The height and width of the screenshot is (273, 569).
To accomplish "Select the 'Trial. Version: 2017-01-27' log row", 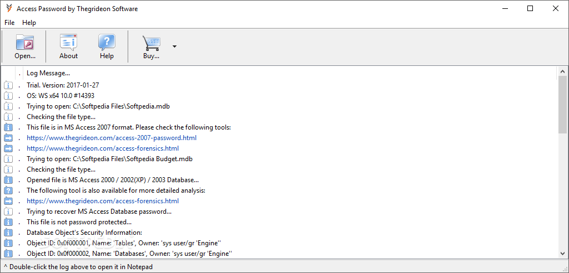I will pos(279,85).
